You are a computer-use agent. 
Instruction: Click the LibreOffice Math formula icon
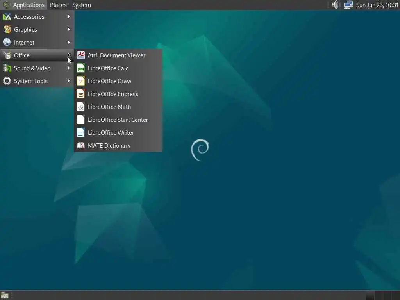pos(81,107)
